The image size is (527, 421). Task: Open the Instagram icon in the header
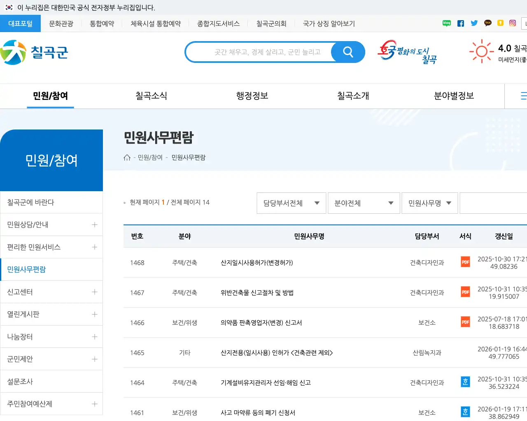tap(512, 23)
